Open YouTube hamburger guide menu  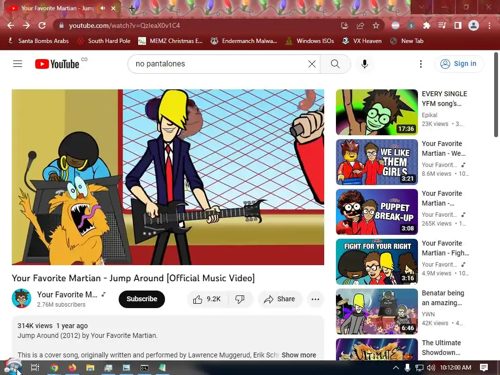click(x=18, y=64)
